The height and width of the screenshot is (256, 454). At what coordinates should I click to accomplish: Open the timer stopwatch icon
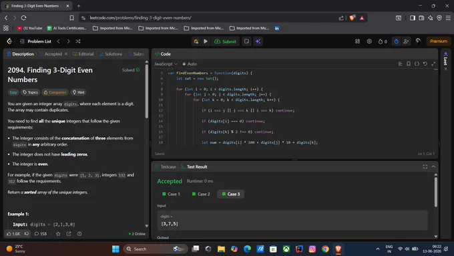396,41
